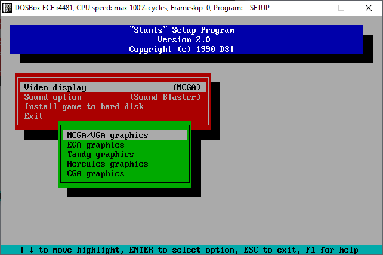Click Exit in the setup menu
Viewport: 383px width, 255px height.
tap(113, 116)
